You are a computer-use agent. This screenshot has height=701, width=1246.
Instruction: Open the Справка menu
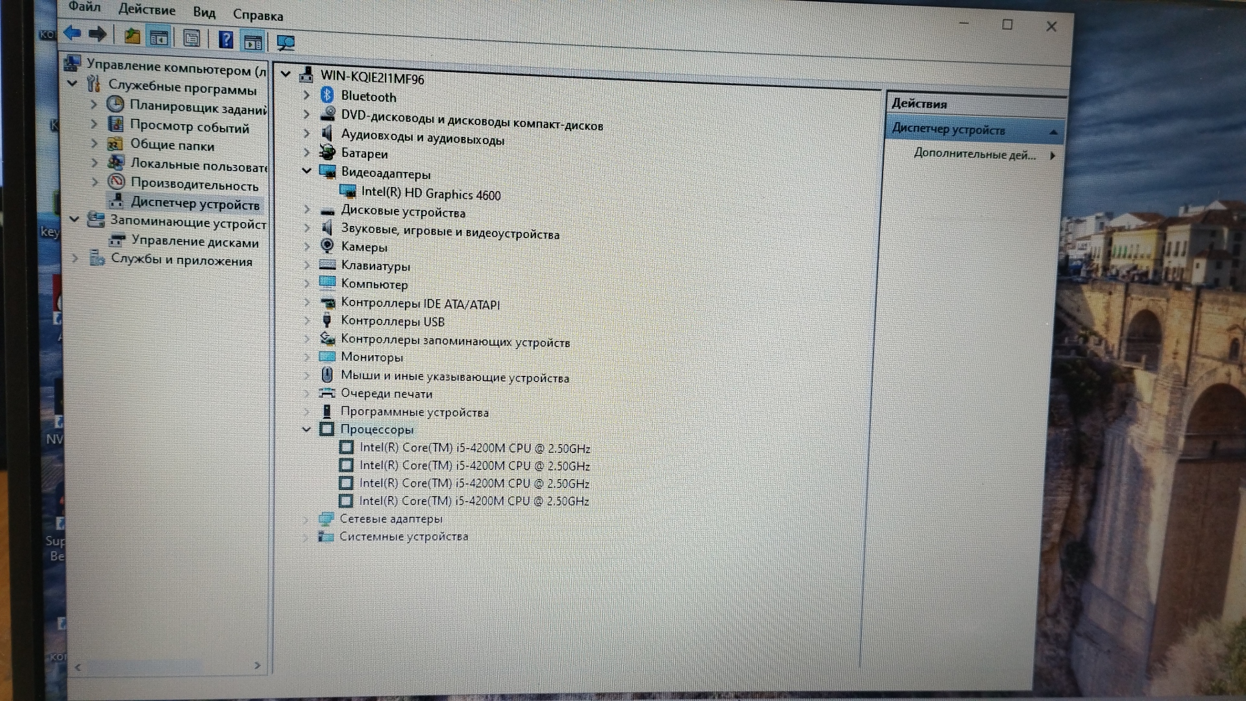(258, 14)
